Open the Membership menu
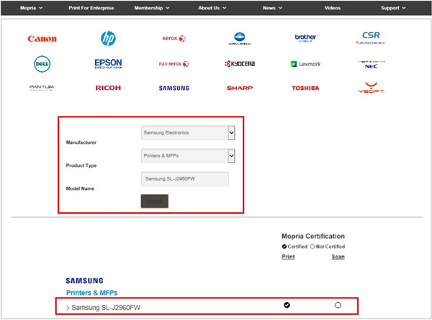432x320 pixels. [153, 8]
